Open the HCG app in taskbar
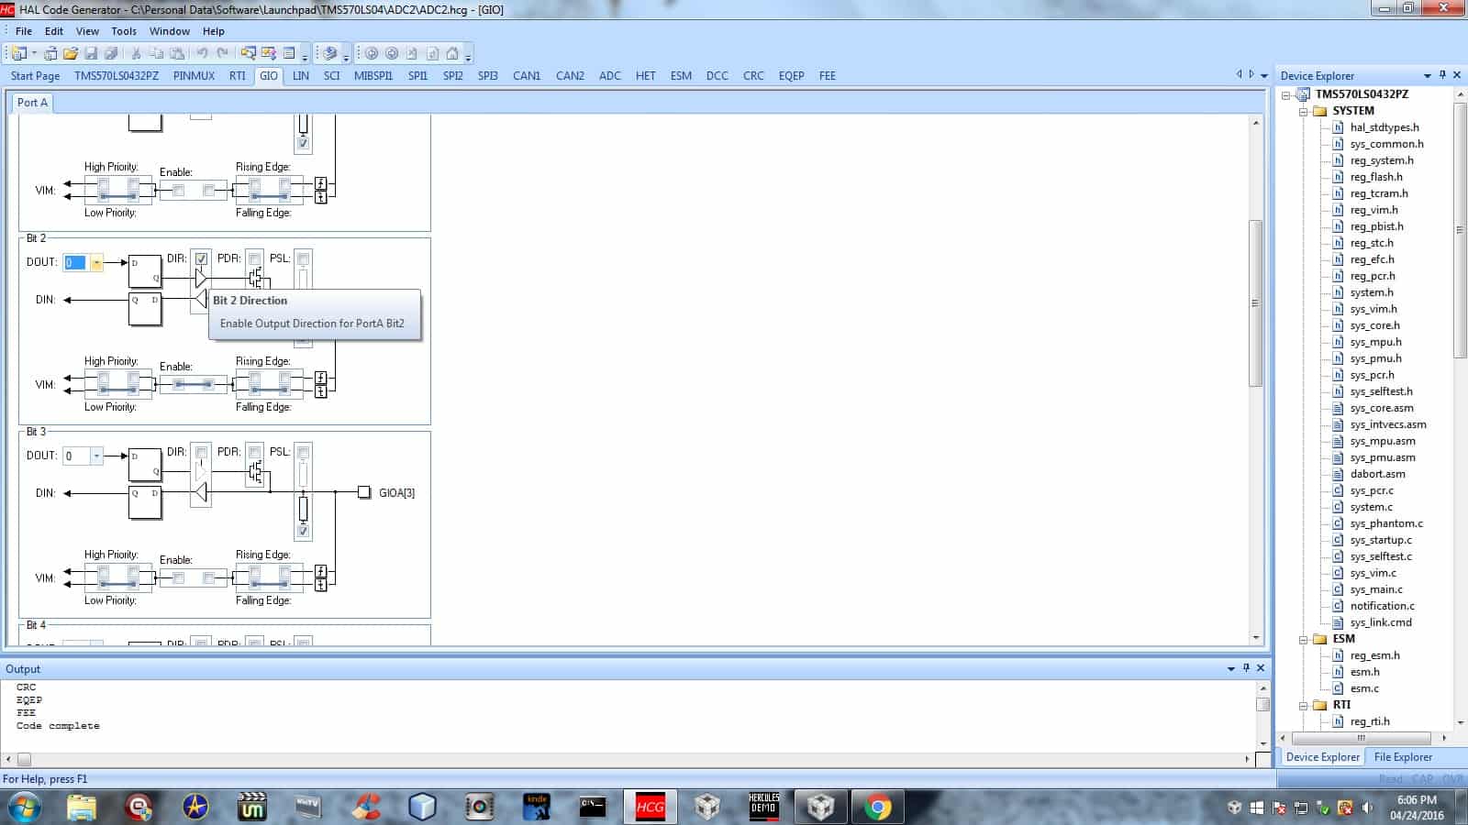1468x825 pixels. coord(650,807)
